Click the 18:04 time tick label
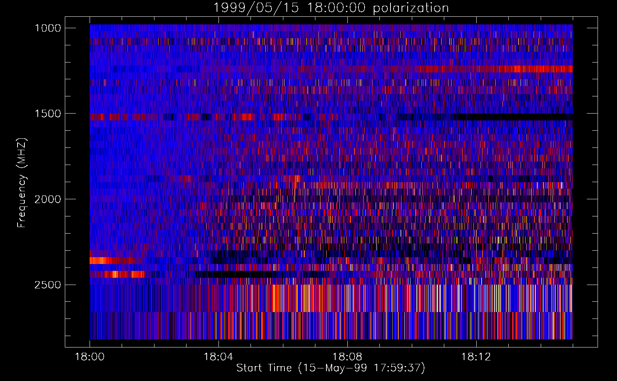The height and width of the screenshot is (381, 617). (x=219, y=357)
